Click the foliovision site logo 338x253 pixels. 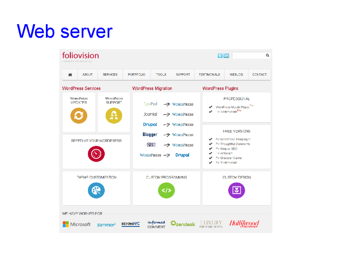81,56
